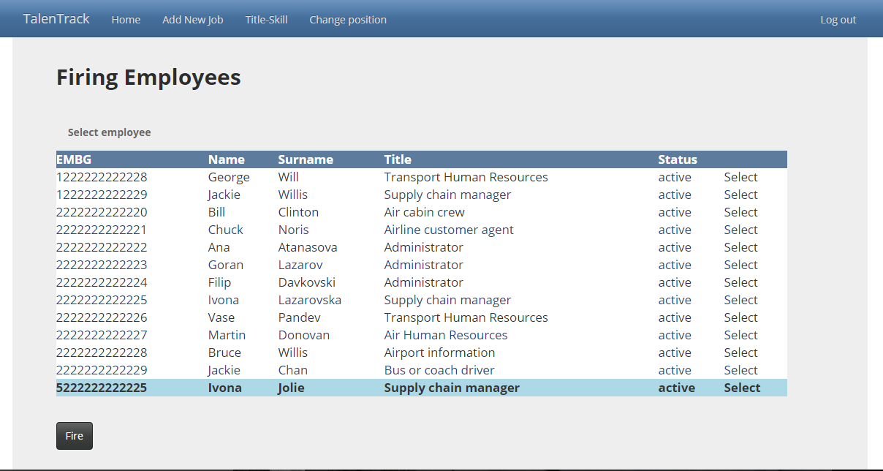Viewport: 883px width, 471px height.
Task: Click Select on highlighted Ivona Jolie row
Action: pyautogui.click(x=742, y=388)
